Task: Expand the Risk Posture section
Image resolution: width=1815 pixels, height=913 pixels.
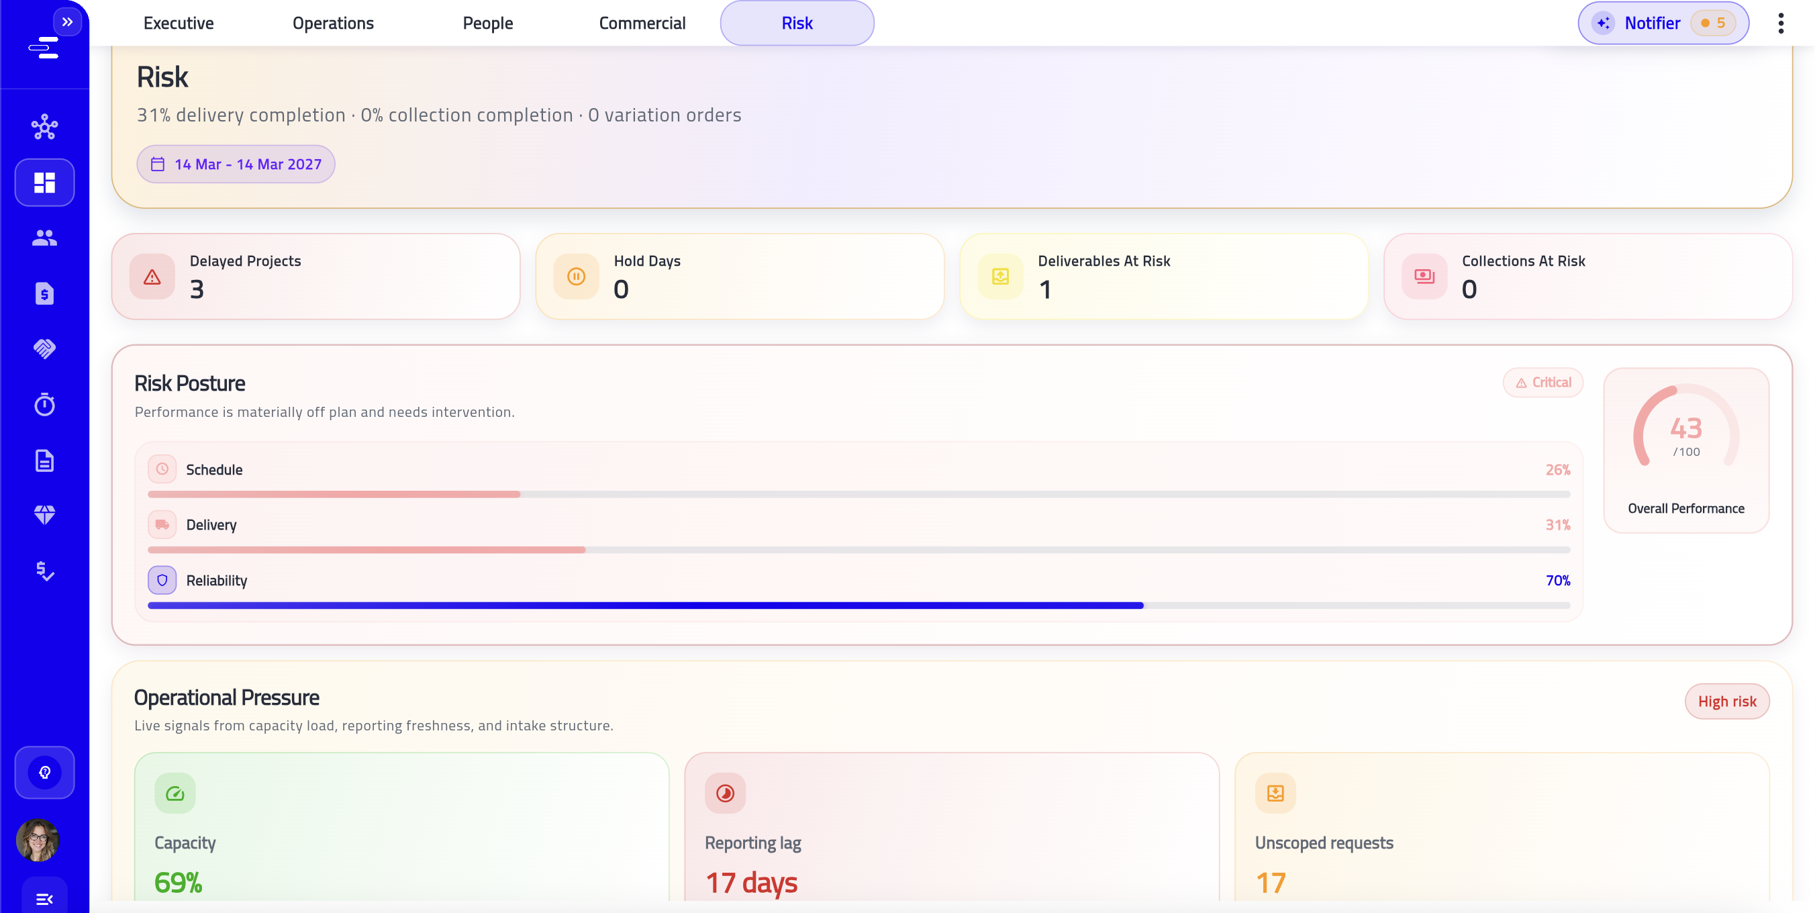Action: 189,383
